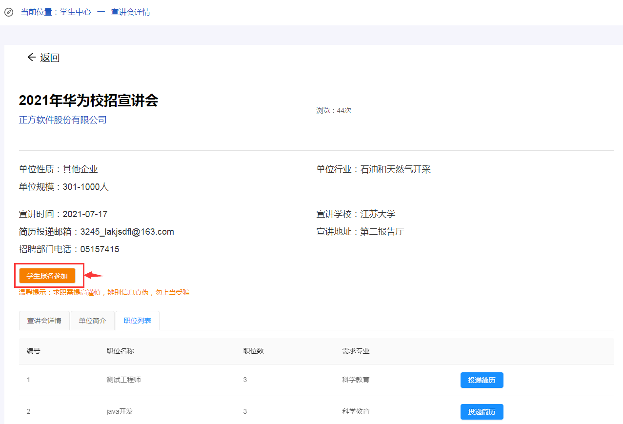Click the compass icon beside 当前位置

[x=9, y=12]
